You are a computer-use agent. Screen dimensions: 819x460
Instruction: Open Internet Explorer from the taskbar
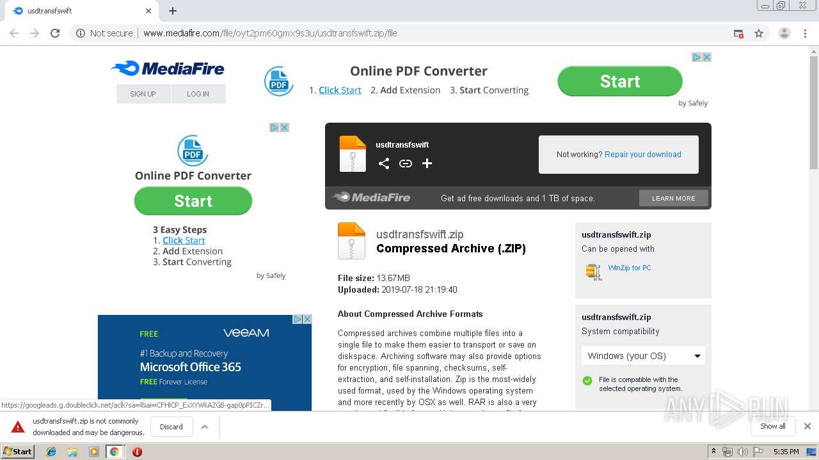[x=51, y=452]
